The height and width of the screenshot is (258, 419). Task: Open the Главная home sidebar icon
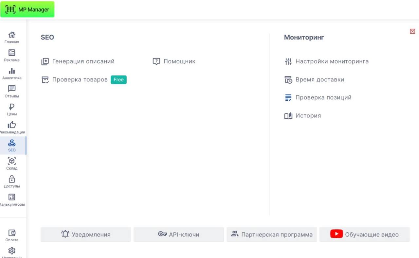tap(12, 35)
